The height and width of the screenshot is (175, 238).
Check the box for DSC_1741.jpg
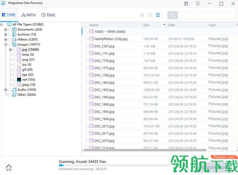point(87,53)
